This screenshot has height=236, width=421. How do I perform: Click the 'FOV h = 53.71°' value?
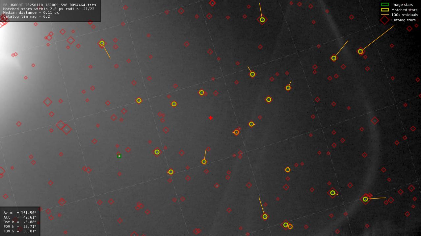[x=20, y=226]
